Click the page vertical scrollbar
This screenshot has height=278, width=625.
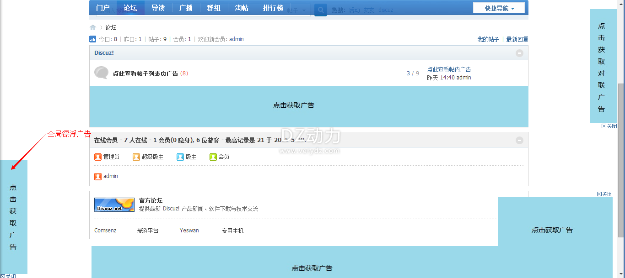[621, 160]
